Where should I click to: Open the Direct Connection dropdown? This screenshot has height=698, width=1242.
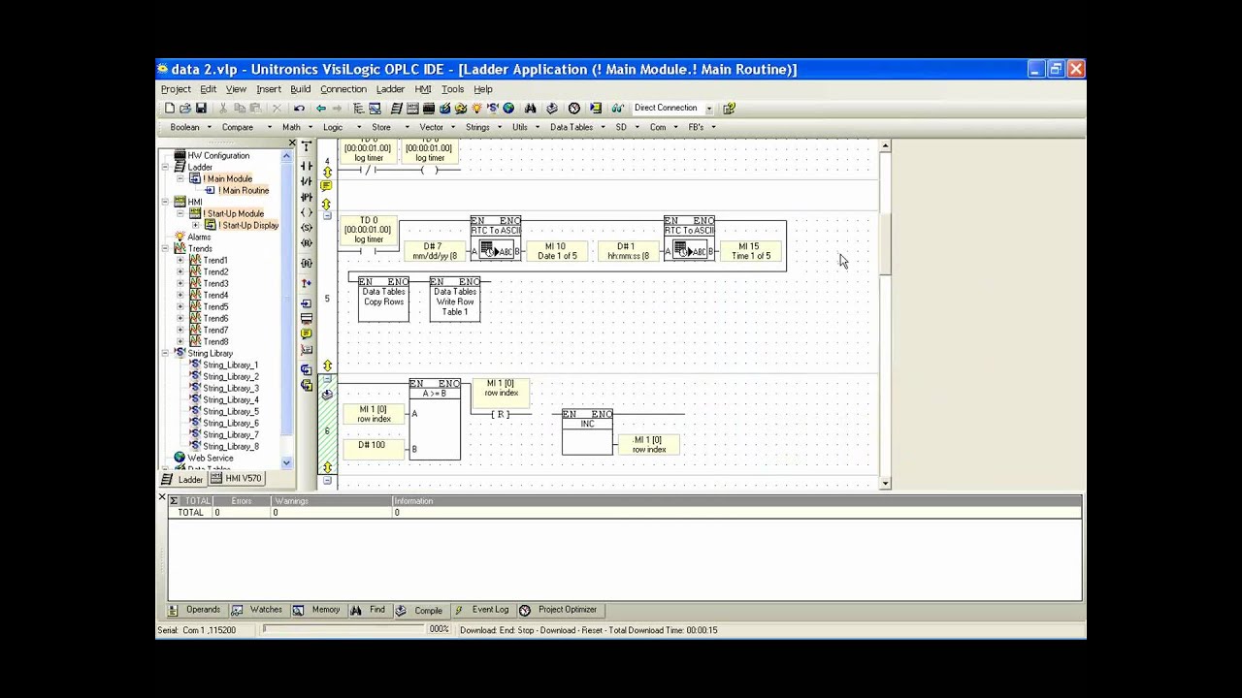point(708,108)
